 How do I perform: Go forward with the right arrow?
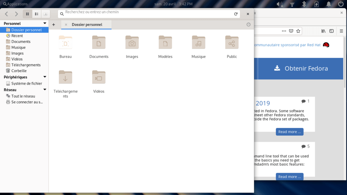pyautogui.click(x=16, y=14)
